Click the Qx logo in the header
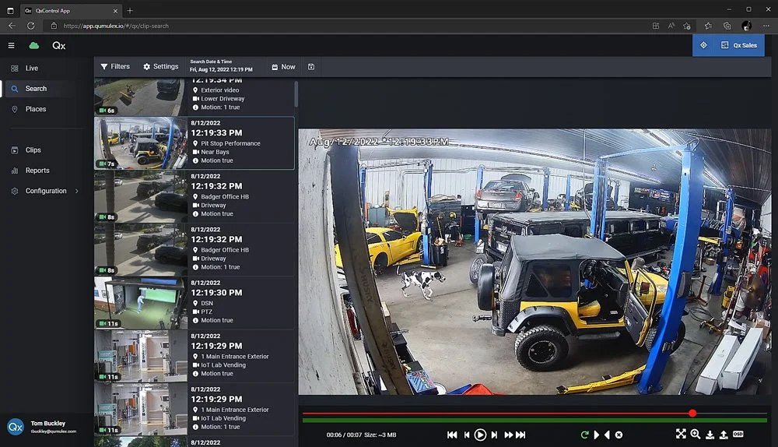Screen dimensions: 778x447 pyautogui.click(x=59, y=46)
